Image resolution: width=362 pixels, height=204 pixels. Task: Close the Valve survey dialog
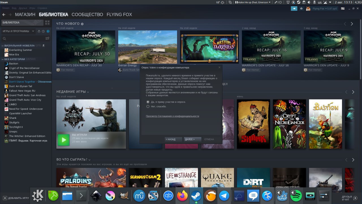tap(219, 67)
